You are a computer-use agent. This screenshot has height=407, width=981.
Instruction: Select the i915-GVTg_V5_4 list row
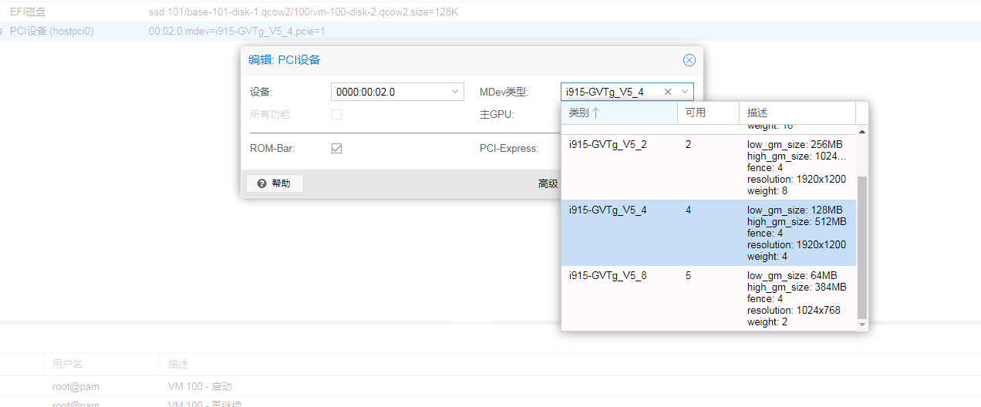click(709, 233)
